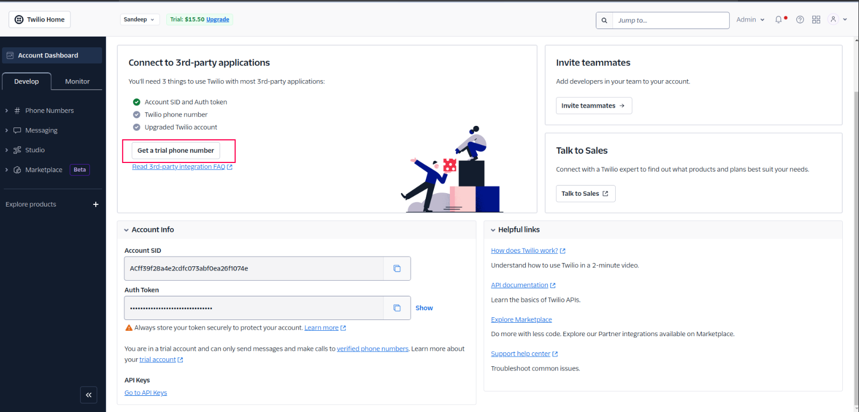
Task: Open Learn more about token security
Action: tap(325, 328)
